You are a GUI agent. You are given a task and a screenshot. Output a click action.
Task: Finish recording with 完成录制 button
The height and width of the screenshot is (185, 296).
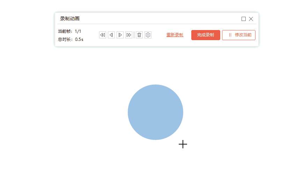point(206,35)
